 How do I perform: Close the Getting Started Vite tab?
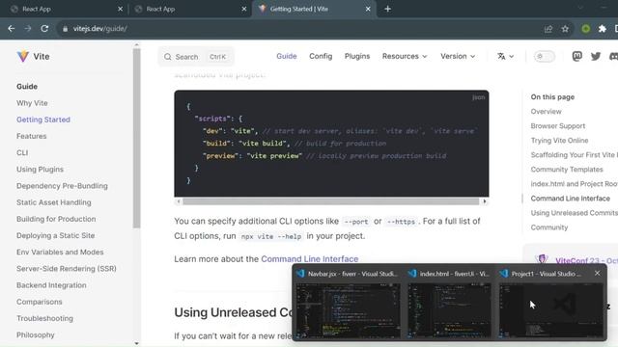(x=368, y=9)
